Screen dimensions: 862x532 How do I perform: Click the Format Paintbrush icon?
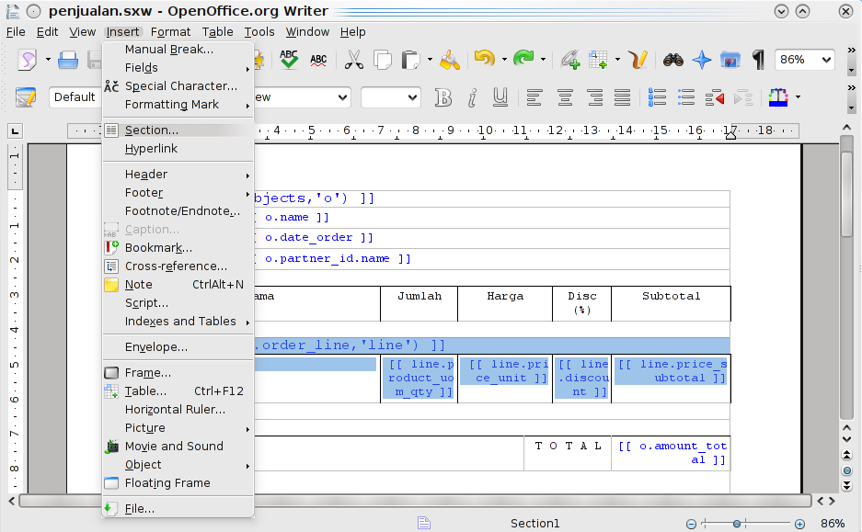pyautogui.click(x=449, y=60)
